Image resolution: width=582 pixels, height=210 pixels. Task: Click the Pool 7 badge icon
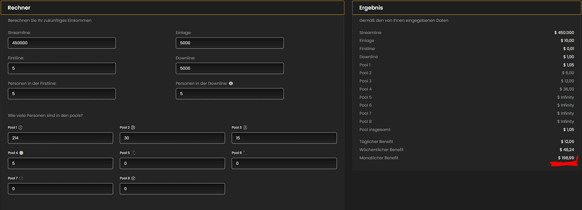click(x=21, y=178)
